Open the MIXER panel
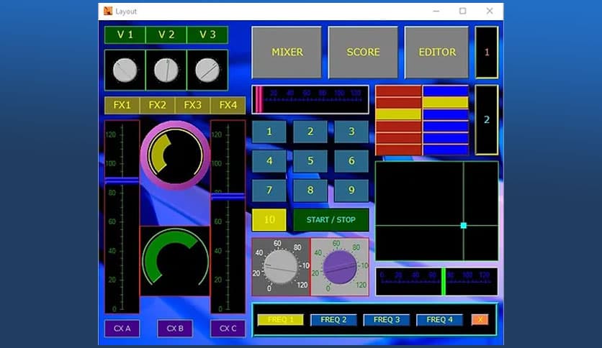Viewport: 602px width, 348px height. (287, 52)
